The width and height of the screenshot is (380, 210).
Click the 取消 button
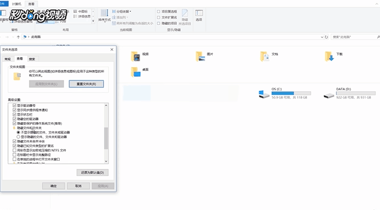point(78,186)
